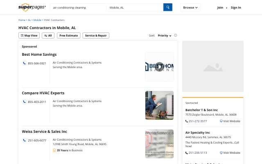Click address 4440 Mccrary Rd, Semmes
262x164 pixels.
[x=208, y=137]
